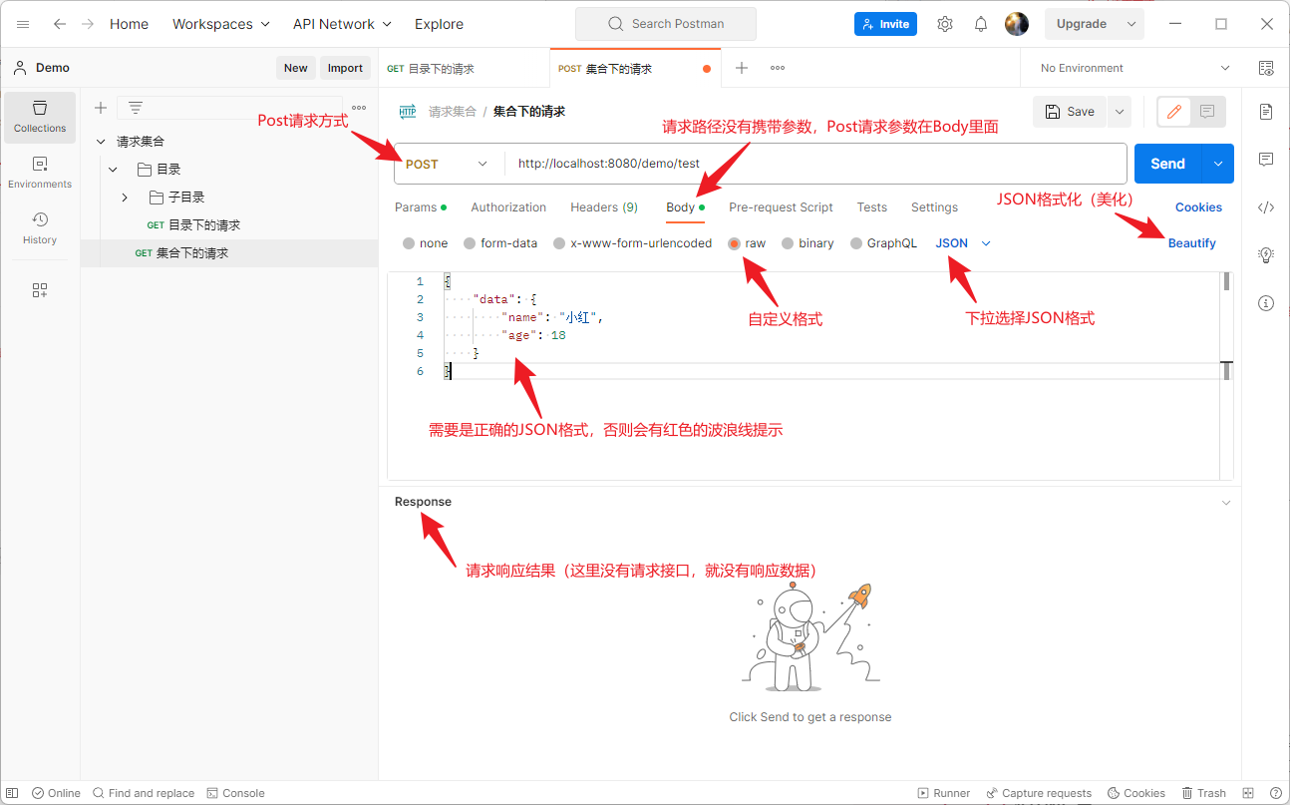This screenshot has height=805, width=1290.
Task: Open the user avatar menu
Action: point(1017,24)
